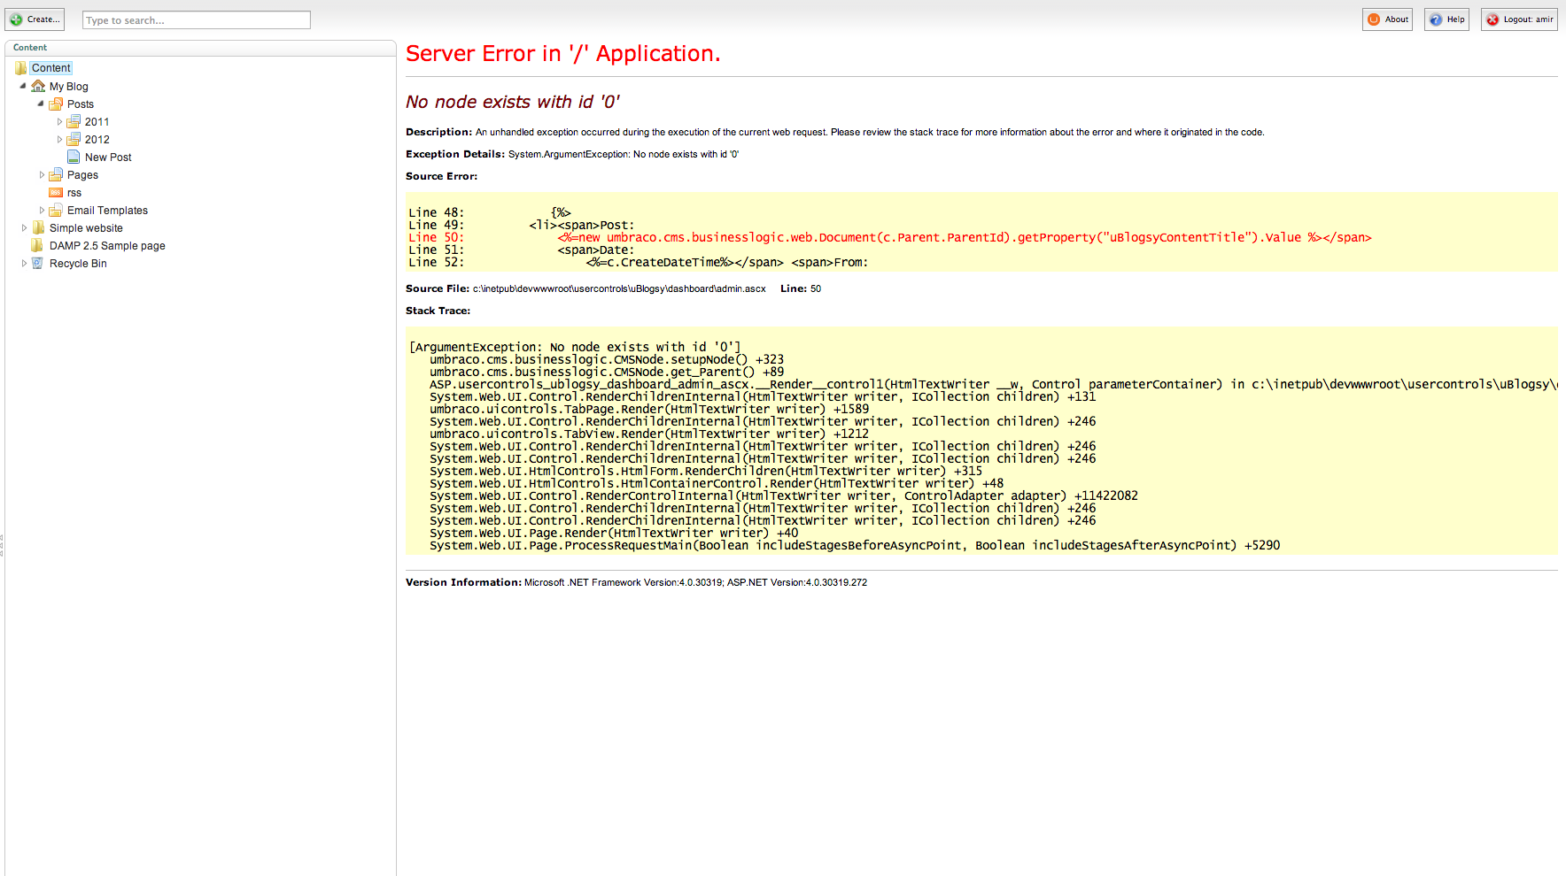Select the Simple website node

[x=86, y=228]
